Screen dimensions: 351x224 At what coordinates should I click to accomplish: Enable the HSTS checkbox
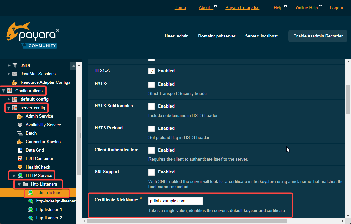tap(151, 84)
